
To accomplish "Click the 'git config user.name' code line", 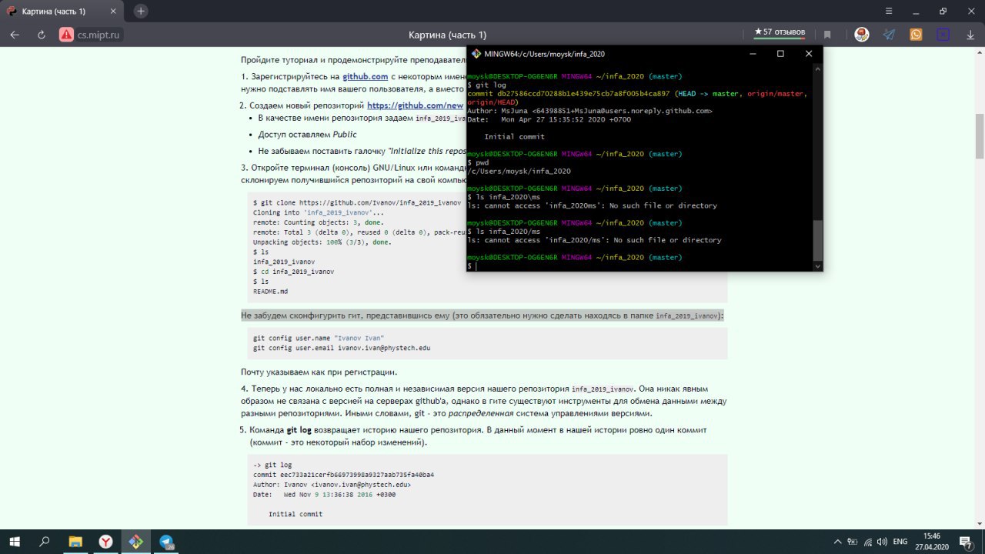I will tap(319, 338).
